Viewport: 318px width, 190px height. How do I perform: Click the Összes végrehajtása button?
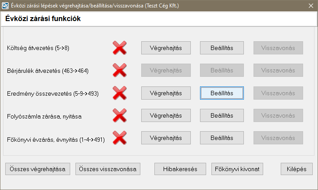38,169
